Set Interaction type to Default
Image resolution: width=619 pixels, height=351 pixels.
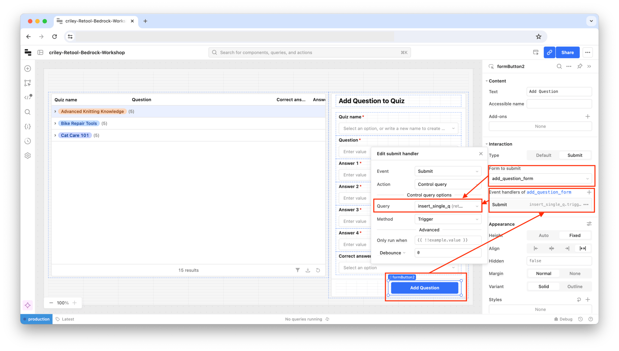pos(543,155)
